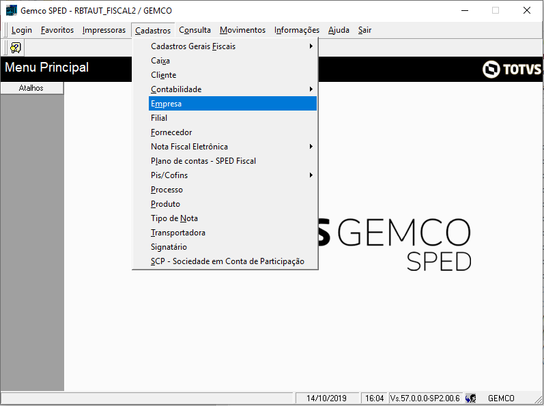Open the Movimentos menu
The height and width of the screenshot is (406, 544).
(x=242, y=30)
